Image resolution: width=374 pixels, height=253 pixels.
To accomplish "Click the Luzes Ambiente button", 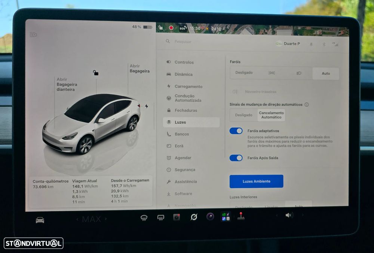I will tap(257, 181).
